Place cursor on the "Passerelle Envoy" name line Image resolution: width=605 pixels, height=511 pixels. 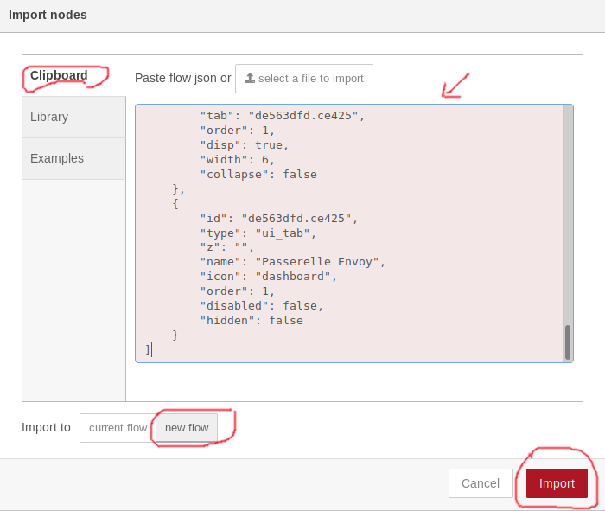point(292,262)
